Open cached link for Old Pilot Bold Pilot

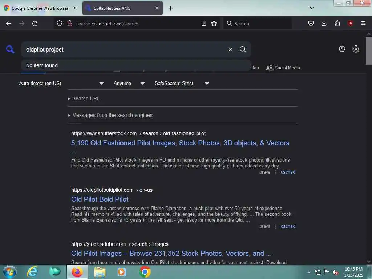288,226
